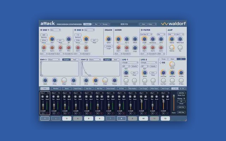
Task: Switch to the Browser tab in header
Action: pyautogui.click(x=105, y=24)
